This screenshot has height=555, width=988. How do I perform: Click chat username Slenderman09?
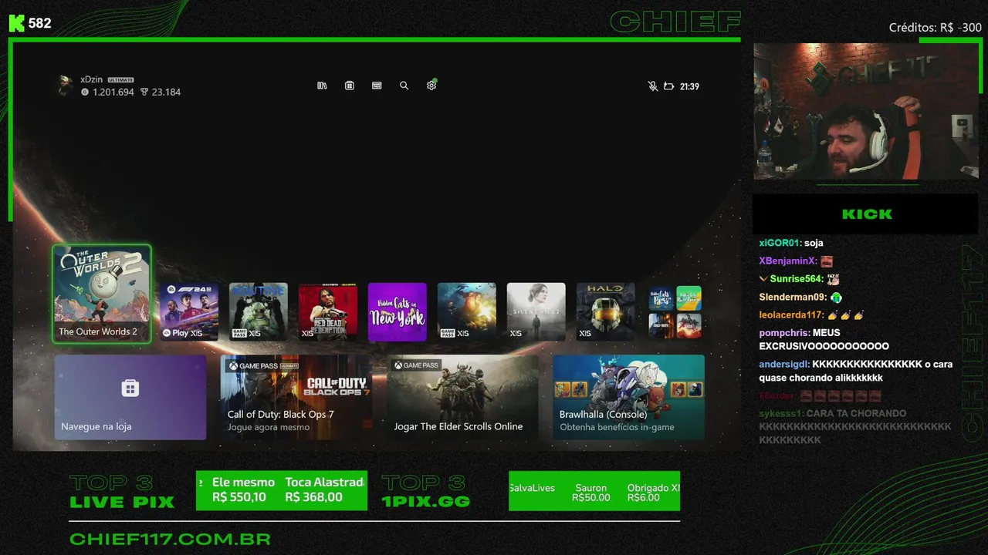793,298
